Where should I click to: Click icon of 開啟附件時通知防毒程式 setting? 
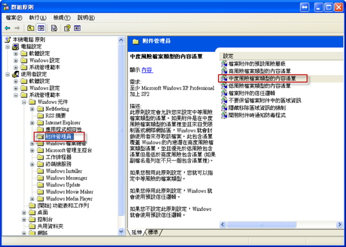pos(224,115)
